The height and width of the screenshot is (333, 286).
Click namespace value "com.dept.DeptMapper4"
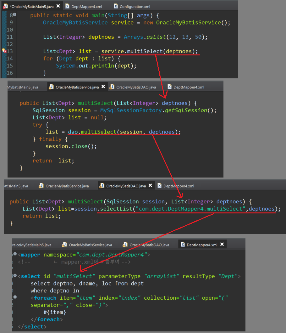[112, 255]
